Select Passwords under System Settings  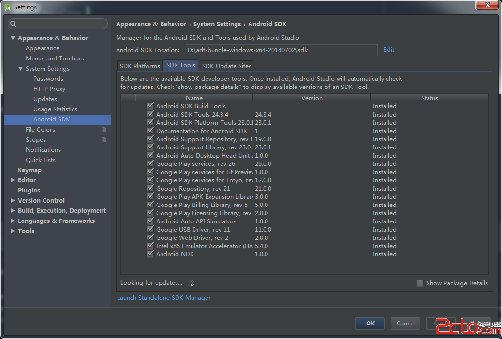tap(48, 79)
